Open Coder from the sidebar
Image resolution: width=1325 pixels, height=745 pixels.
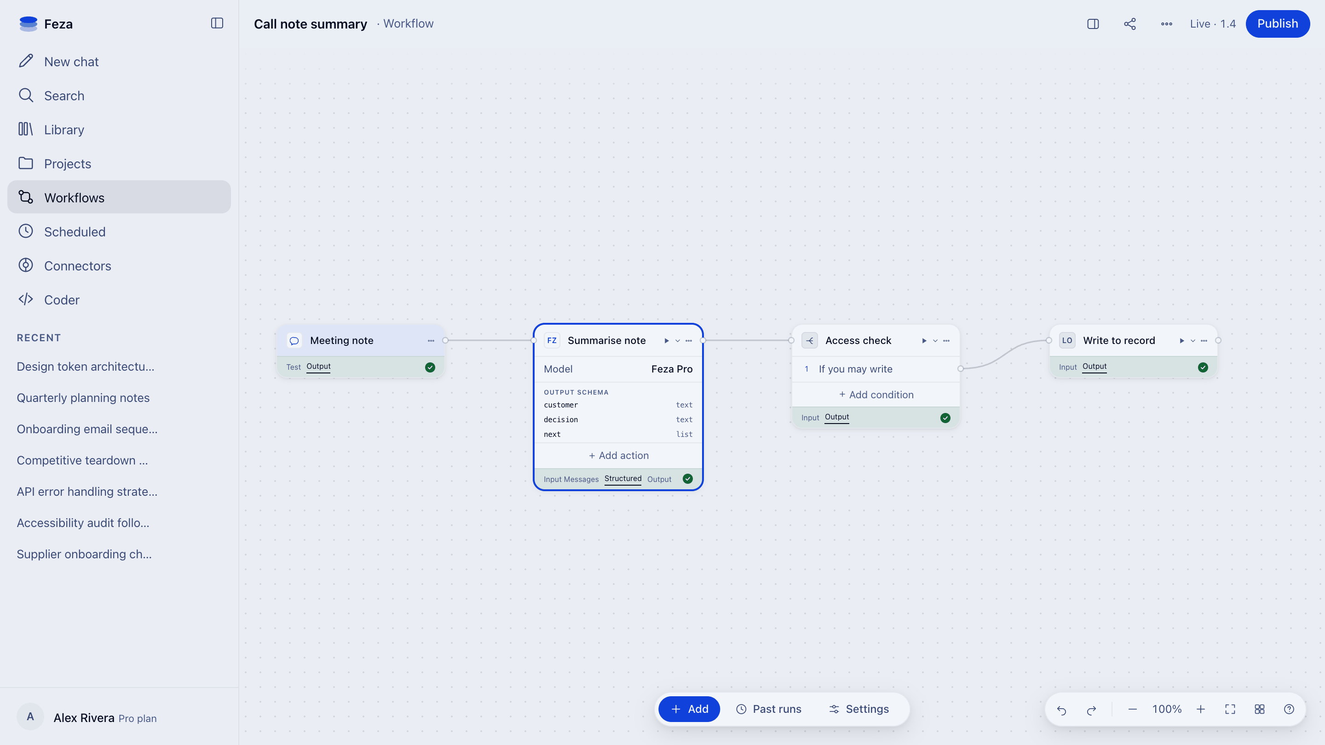[x=119, y=300]
